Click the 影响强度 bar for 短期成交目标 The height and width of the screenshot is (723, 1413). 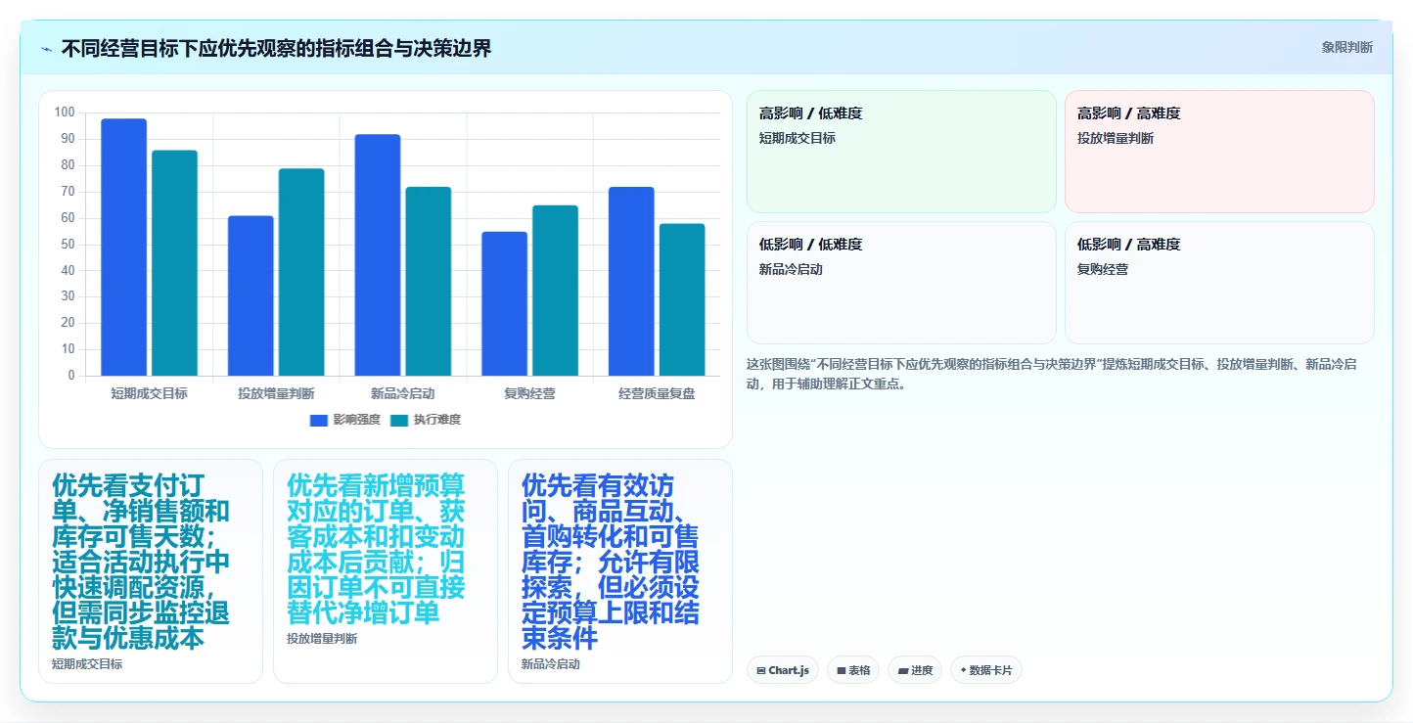point(124,248)
